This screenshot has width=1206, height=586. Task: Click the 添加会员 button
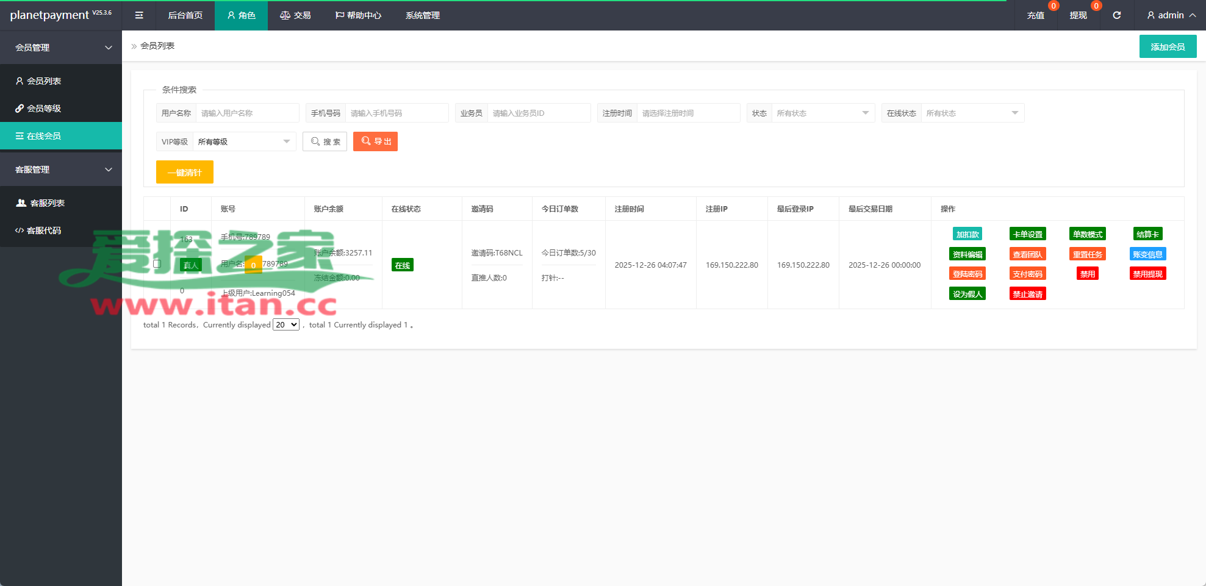tap(1168, 47)
